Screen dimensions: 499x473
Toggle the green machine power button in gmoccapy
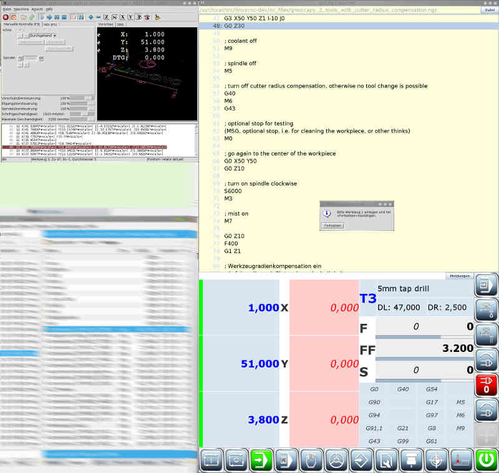pyautogui.click(x=487, y=460)
